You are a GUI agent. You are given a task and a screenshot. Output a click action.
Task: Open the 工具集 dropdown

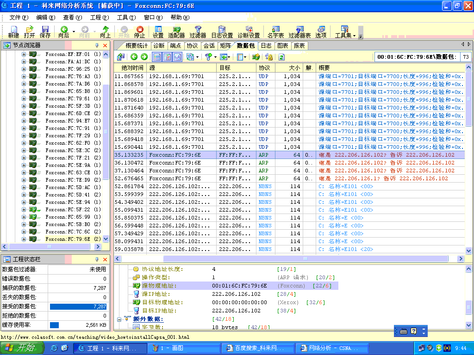coord(345,31)
